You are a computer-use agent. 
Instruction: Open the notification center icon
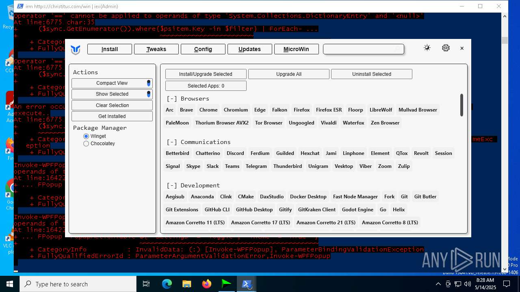pos(507,284)
